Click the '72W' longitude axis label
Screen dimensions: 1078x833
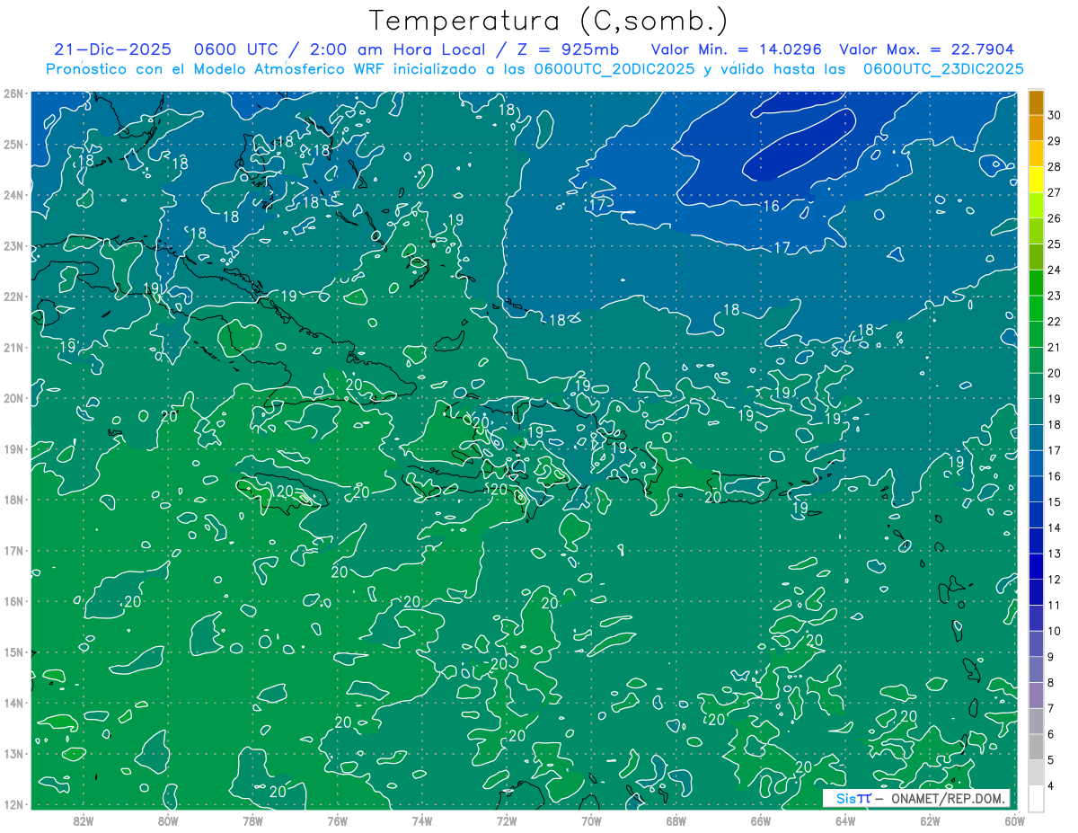pyautogui.click(x=507, y=820)
